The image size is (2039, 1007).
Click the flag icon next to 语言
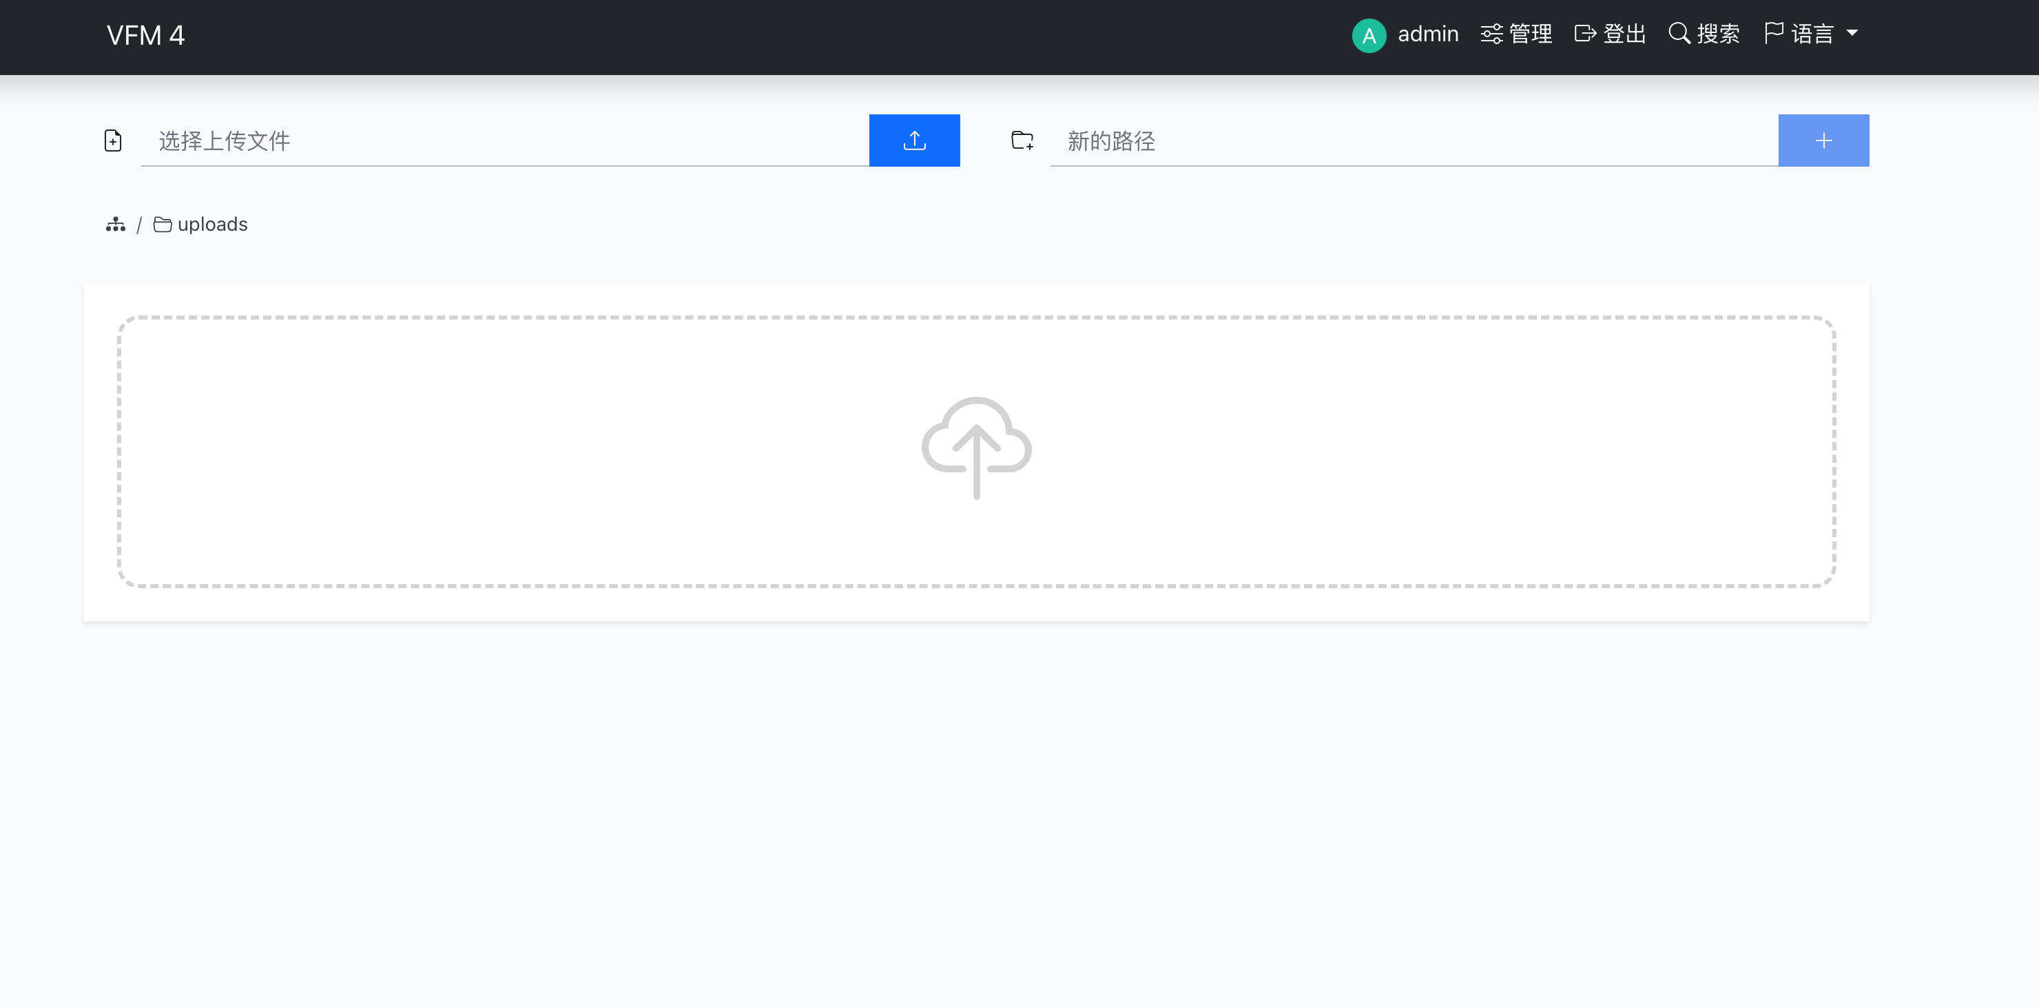click(1774, 33)
